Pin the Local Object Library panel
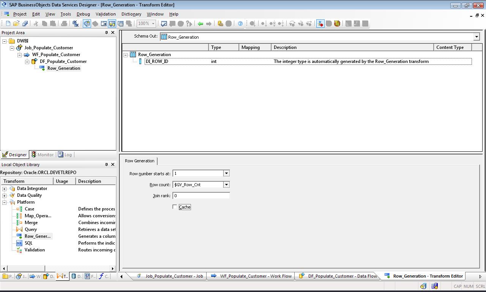This screenshot has width=486, height=292. coord(106,165)
